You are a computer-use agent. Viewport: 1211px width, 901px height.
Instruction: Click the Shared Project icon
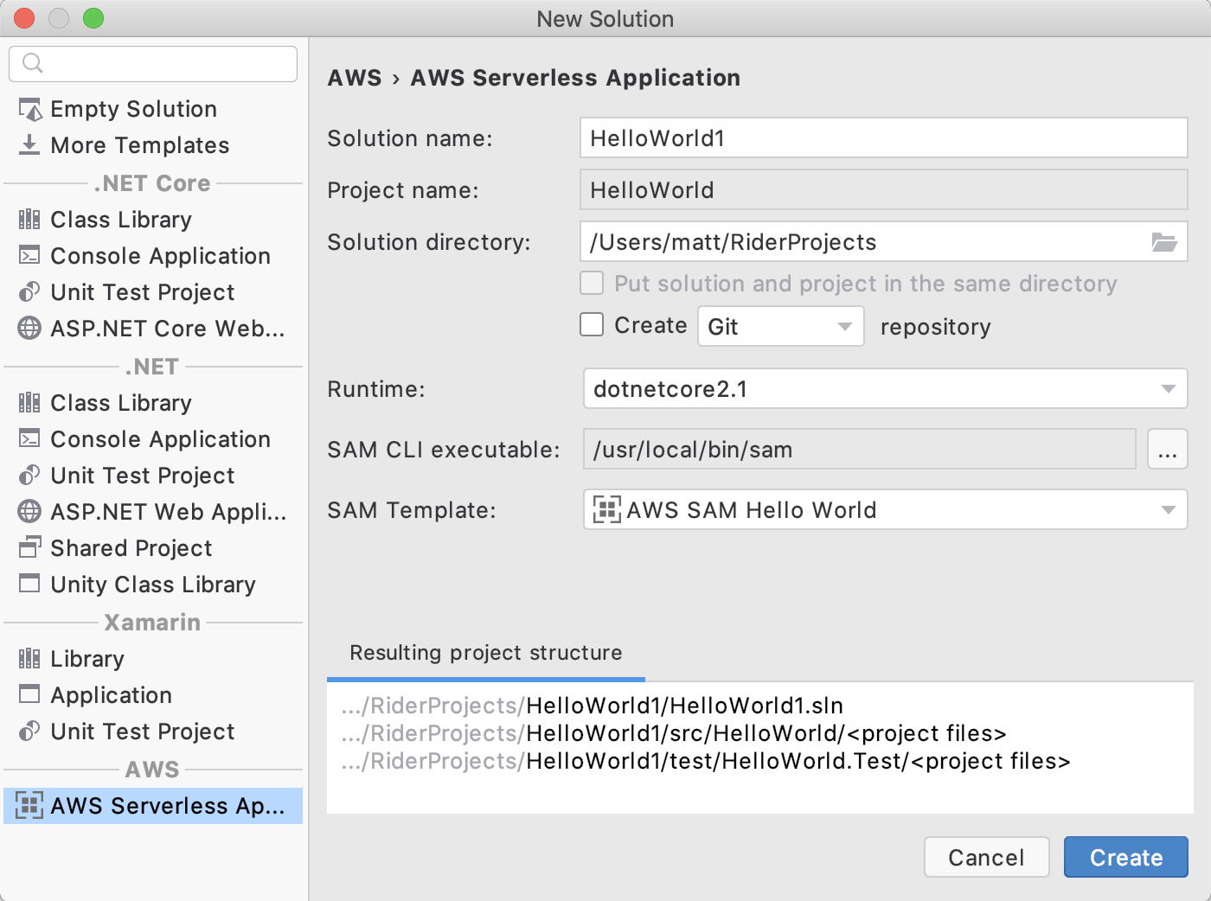(x=29, y=548)
